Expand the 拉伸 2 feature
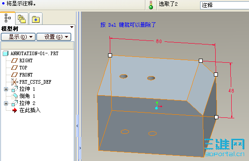The height and width of the screenshot is (161, 249). pos(6,103)
